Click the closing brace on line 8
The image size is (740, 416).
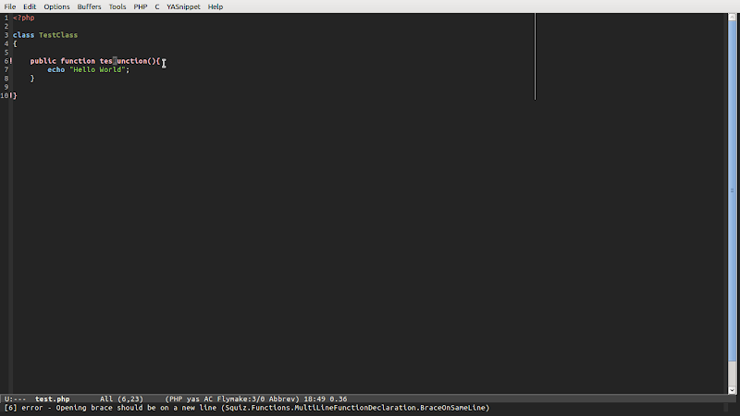pos(32,79)
